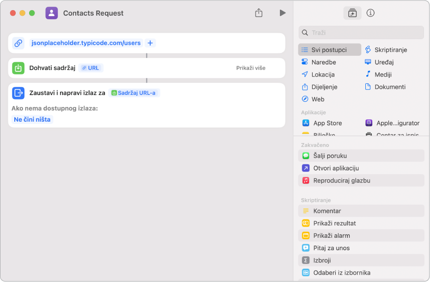This screenshot has height=282, width=430.
Task: Add the Pitaj za unos action
Action: (361, 248)
